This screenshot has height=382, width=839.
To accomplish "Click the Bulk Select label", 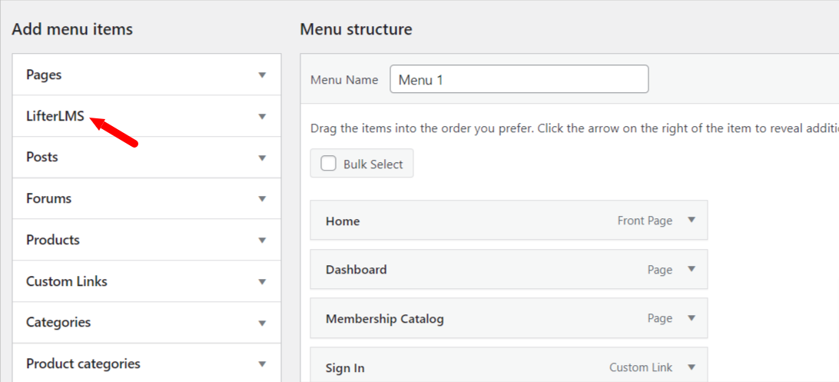I will (373, 164).
